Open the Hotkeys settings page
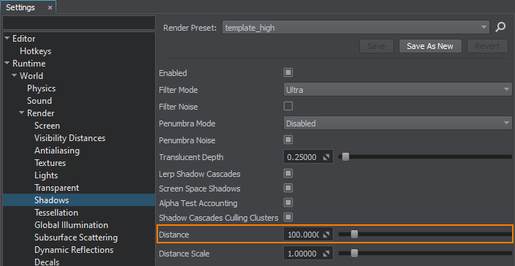Screen dimensions: 515x266 point(35,51)
